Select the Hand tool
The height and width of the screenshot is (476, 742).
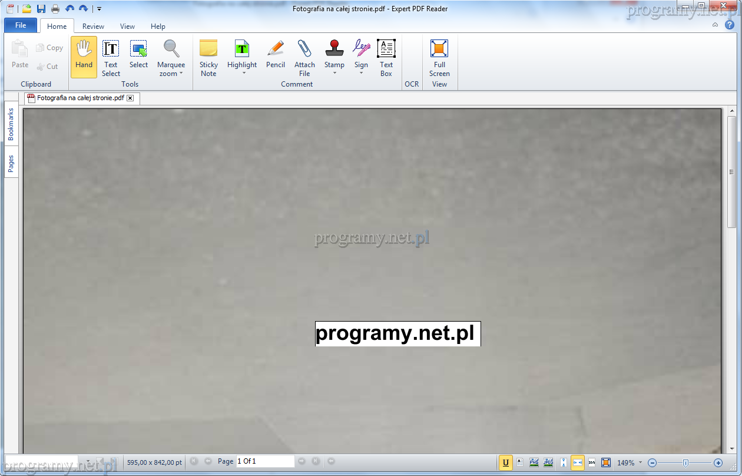[x=84, y=57]
